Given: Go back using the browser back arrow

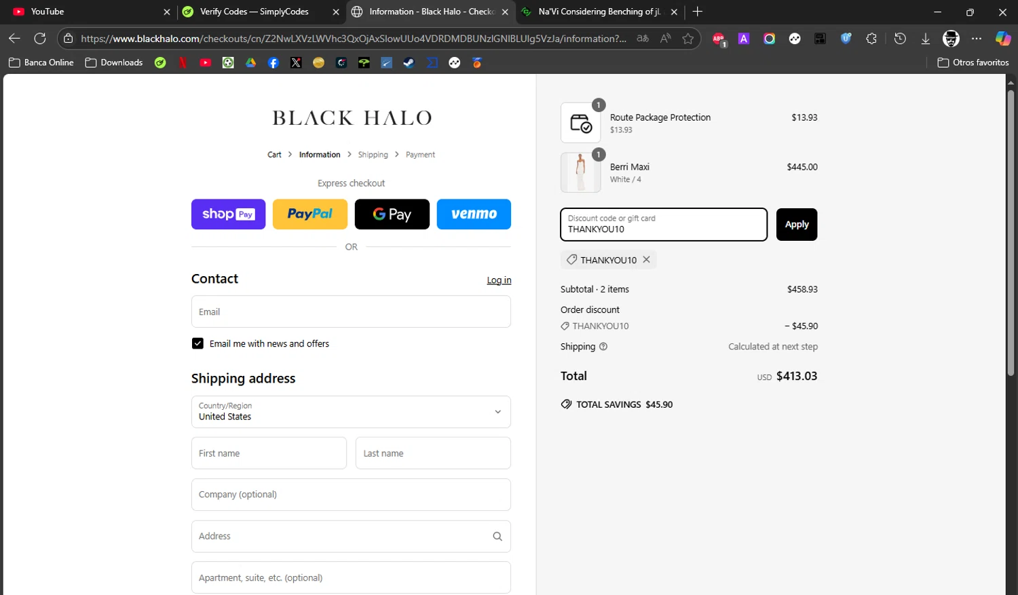Looking at the screenshot, I should point(14,39).
